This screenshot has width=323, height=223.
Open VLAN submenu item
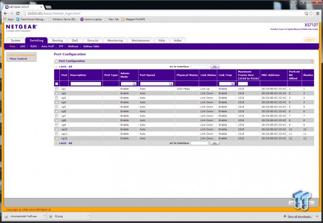point(33,46)
